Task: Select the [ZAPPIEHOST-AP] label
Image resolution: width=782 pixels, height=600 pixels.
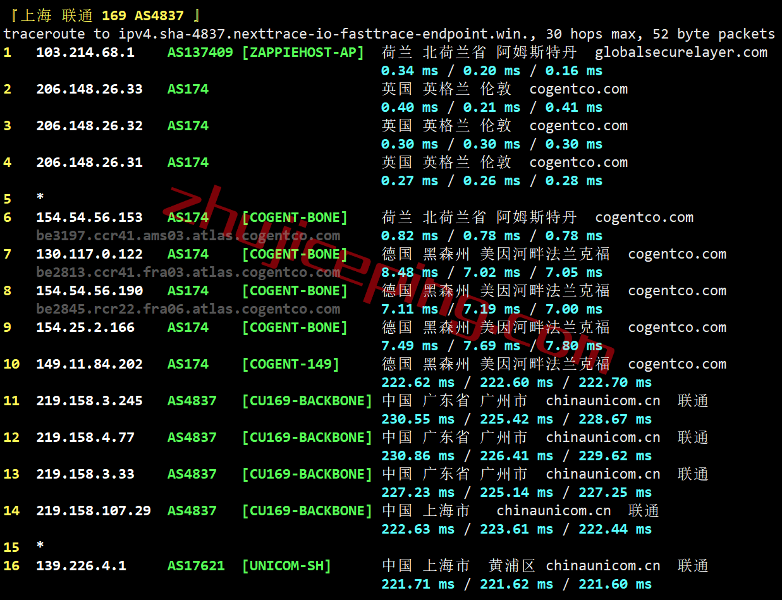Action: 303,52
